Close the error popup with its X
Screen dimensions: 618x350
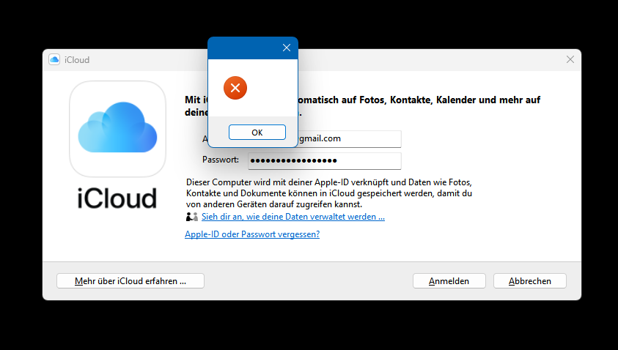click(x=287, y=48)
